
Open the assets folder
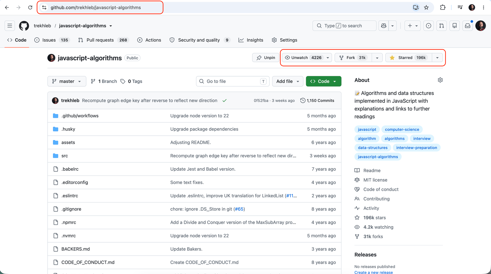pos(68,142)
